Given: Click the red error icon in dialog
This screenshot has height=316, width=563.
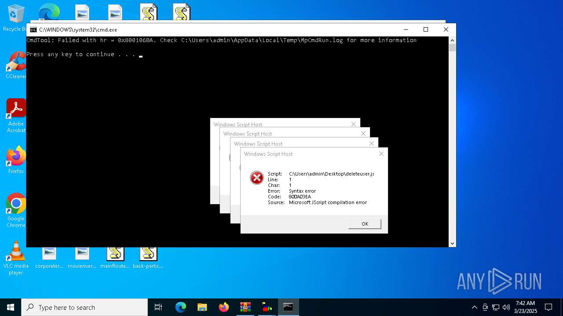Looking at the screenshot, I should click(x=256, y=178).
